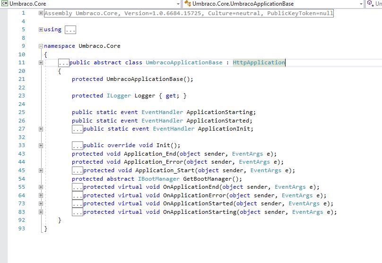Click the ApplicationStarted event name on line 26

click(x=218, y=121)
